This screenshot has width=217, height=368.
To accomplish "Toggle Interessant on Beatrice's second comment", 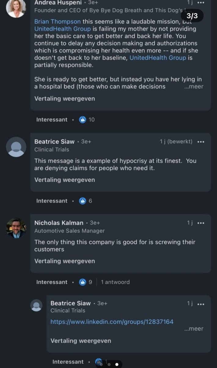I will point(52,201).
